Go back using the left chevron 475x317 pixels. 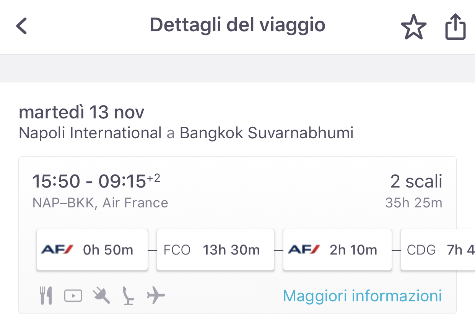pos(22,26)
